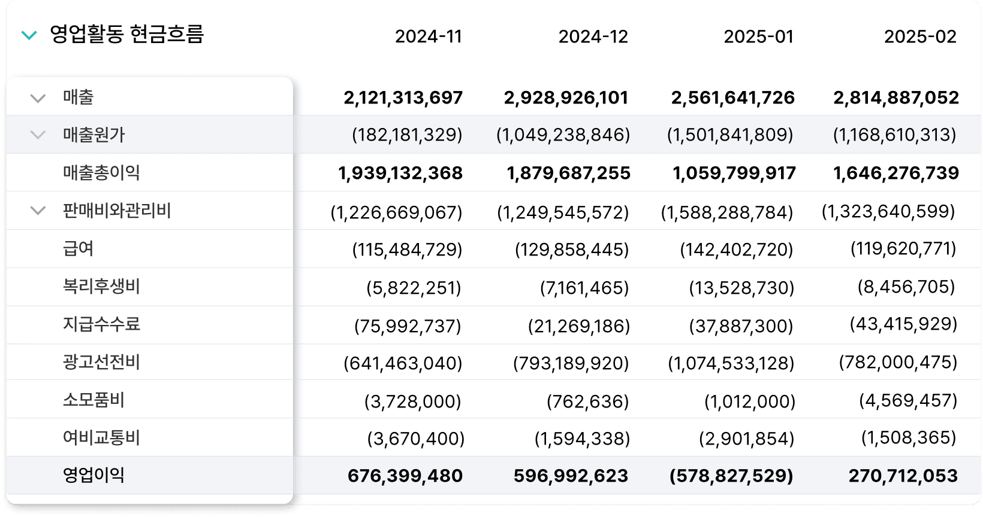Click the 지급수수료 value (75,992,737)

pos(408,326)
